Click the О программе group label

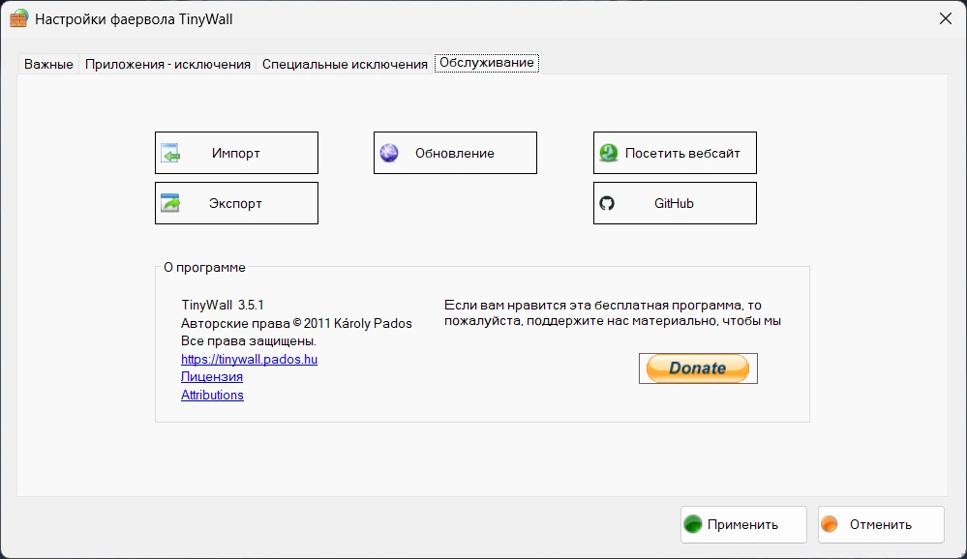(x=204, y=268)
